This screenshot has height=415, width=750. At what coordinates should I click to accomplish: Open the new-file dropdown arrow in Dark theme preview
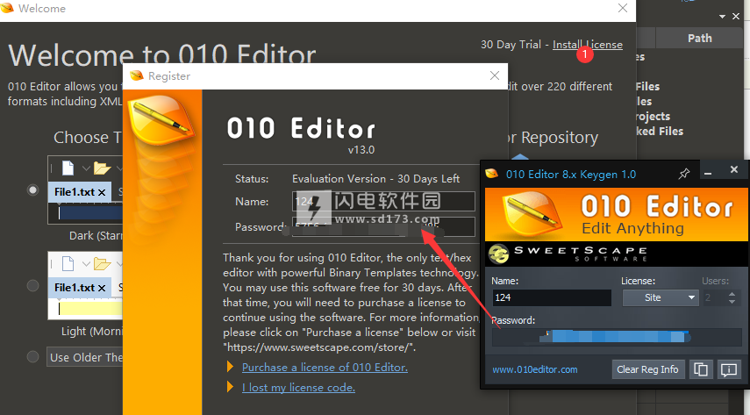[86, 168]
